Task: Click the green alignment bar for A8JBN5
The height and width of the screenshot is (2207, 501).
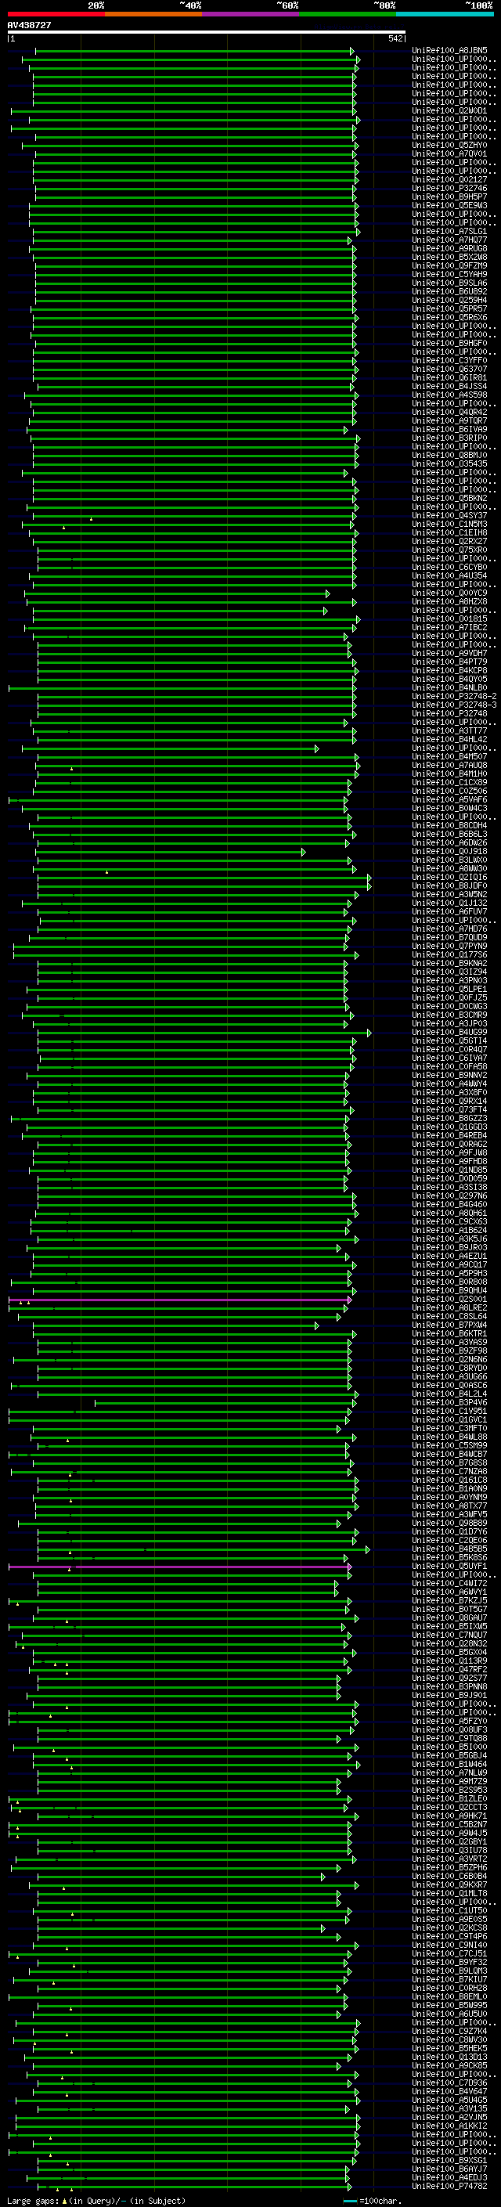Action: coord(194,52)
